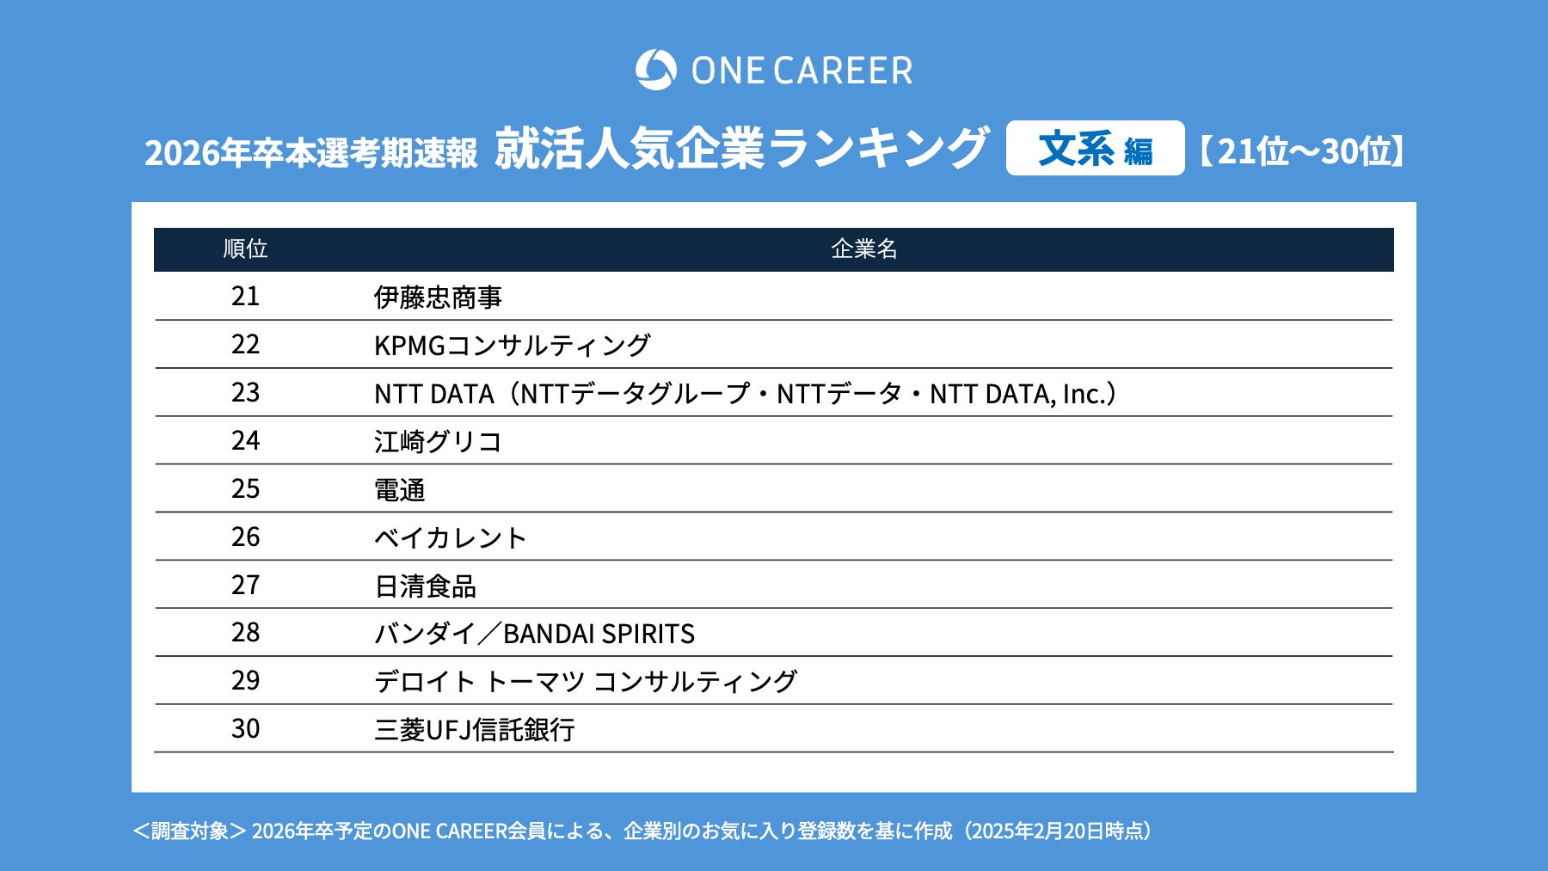Select the 伊藤忠商事 row entry
Screen dimensions: 1548x871
(x=438, y=297)
